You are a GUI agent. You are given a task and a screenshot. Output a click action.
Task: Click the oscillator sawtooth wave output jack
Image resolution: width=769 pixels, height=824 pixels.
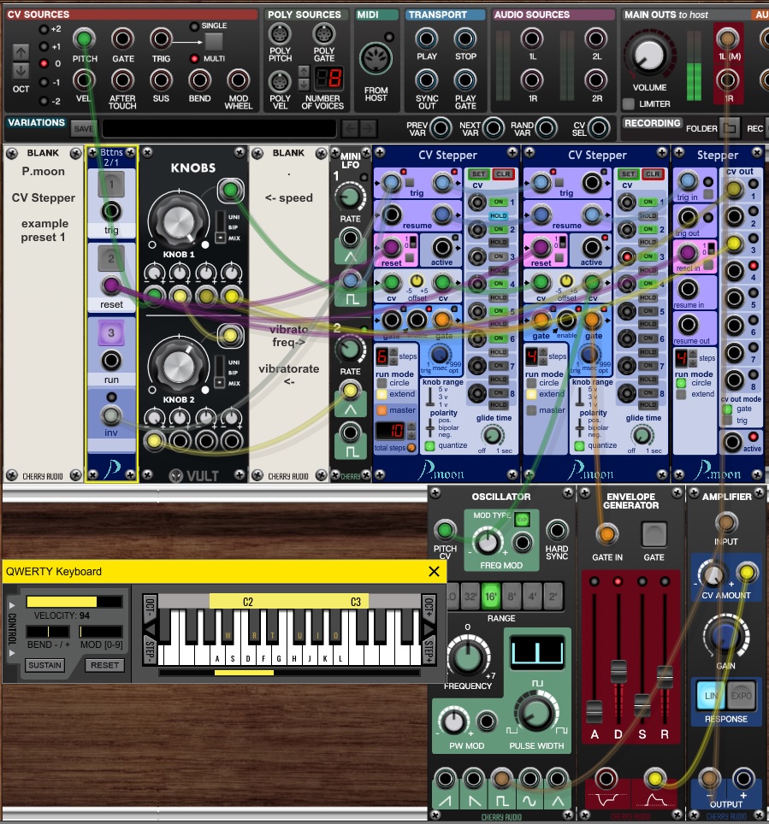coord(446,779)
